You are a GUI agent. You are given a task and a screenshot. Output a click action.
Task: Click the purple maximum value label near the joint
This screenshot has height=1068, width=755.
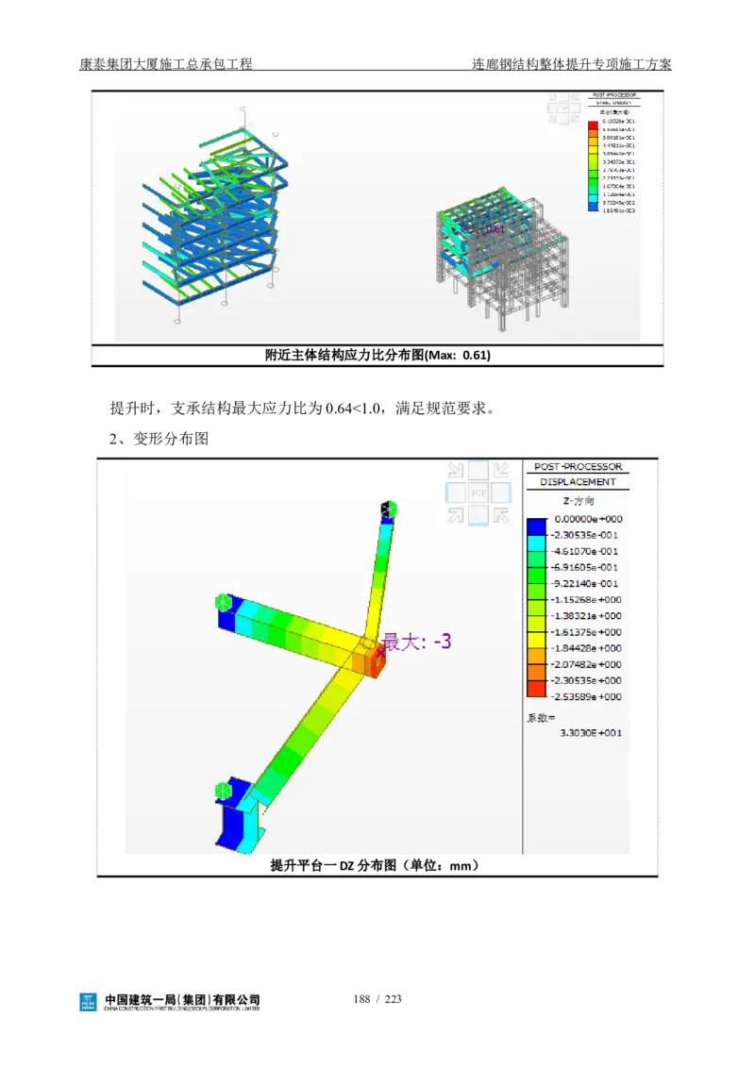(x=416, y=642)
